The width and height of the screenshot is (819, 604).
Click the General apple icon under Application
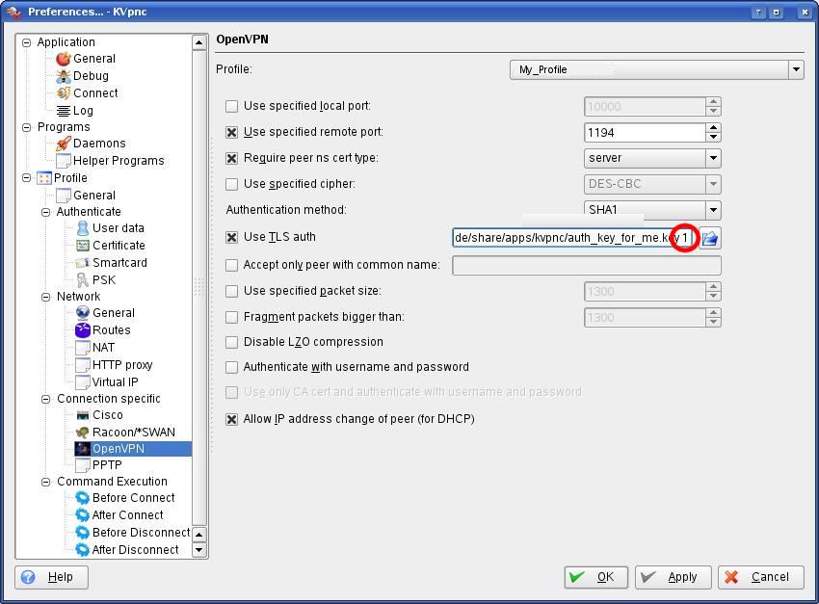coord(64,59)
